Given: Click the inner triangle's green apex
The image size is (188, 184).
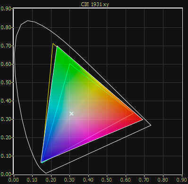Looking at the screenshot, I should [x=70, y=64].
